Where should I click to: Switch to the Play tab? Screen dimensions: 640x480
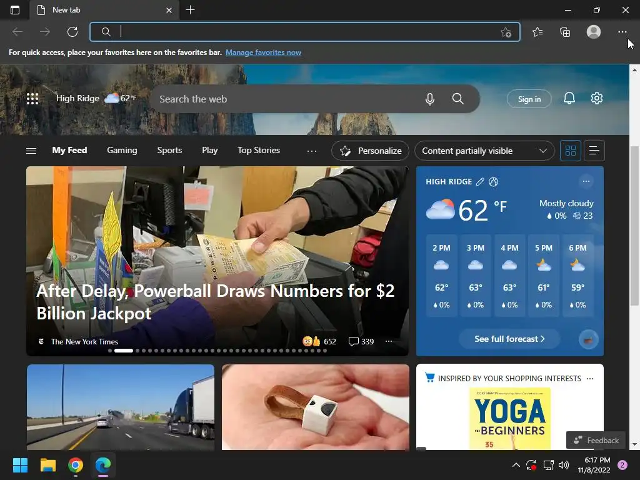[210, 150]
